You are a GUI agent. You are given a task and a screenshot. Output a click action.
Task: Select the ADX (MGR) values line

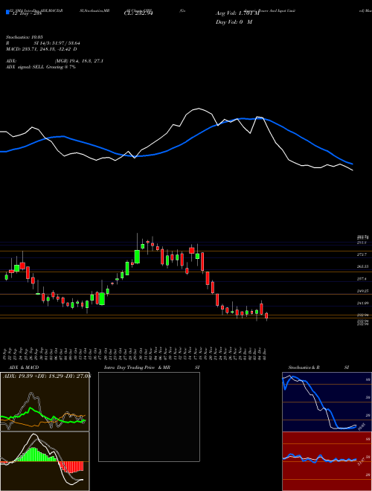(54, 61)
